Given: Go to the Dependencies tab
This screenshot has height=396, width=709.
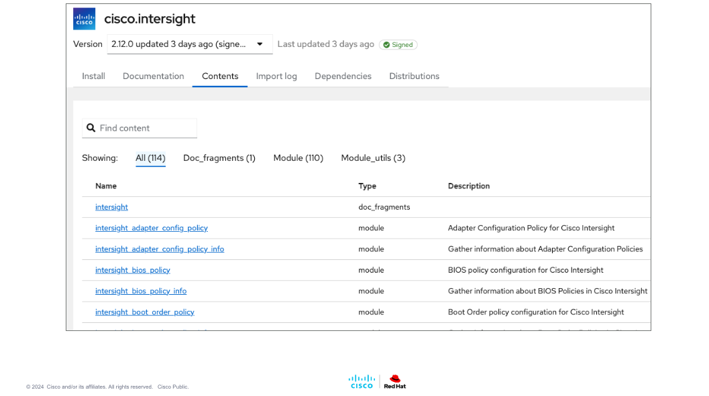Looking at the screenshot, I should [x=343, y=76].
